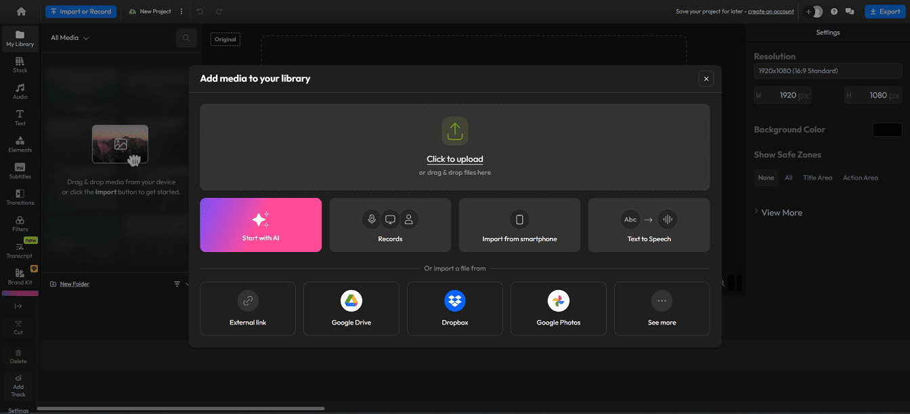Open the chat feedback icon
Screen dimensions: 910x414
click(x=850, y=12)
